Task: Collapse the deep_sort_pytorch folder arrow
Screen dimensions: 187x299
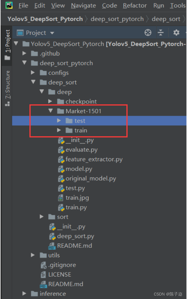Action: click(25, 63)
